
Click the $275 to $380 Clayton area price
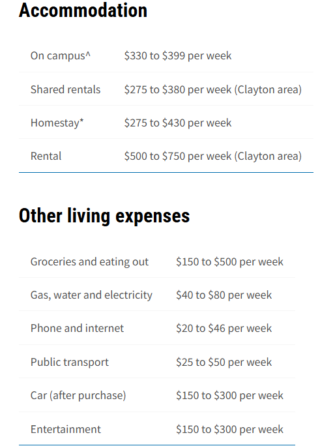[x=212, y=89]
